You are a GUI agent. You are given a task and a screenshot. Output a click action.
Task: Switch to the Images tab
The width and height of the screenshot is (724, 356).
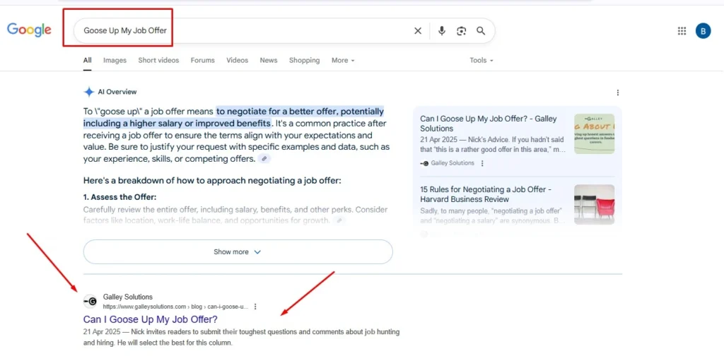tap(115, 61)
